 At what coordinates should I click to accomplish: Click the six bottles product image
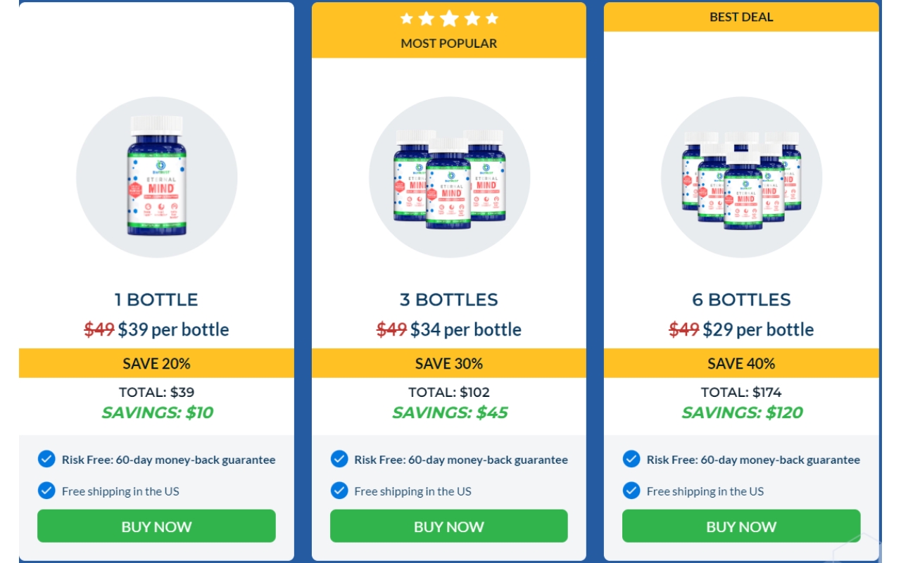741,177
